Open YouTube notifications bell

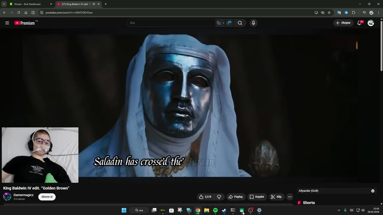point(360,23)
